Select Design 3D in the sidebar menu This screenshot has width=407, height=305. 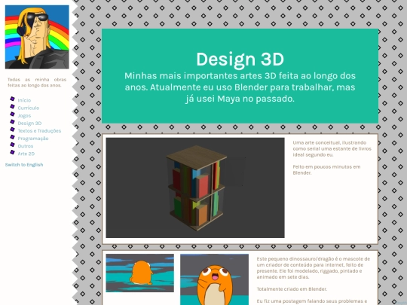click(29, 124)
